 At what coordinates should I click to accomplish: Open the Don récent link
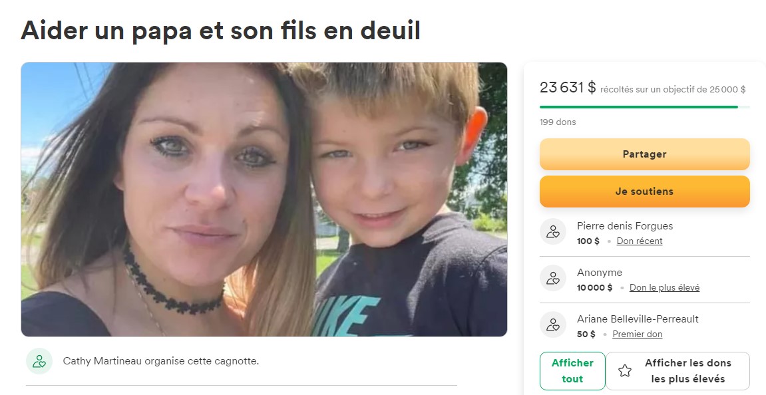coord(640,241)
